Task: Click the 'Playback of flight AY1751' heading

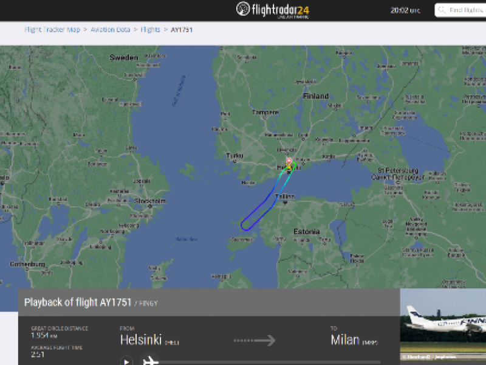Action: [78, 302]
